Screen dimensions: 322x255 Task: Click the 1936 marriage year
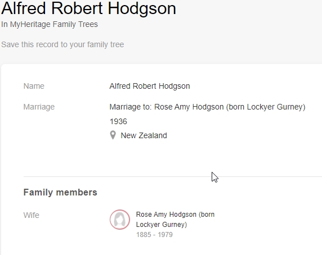click(x=118, y=121)
